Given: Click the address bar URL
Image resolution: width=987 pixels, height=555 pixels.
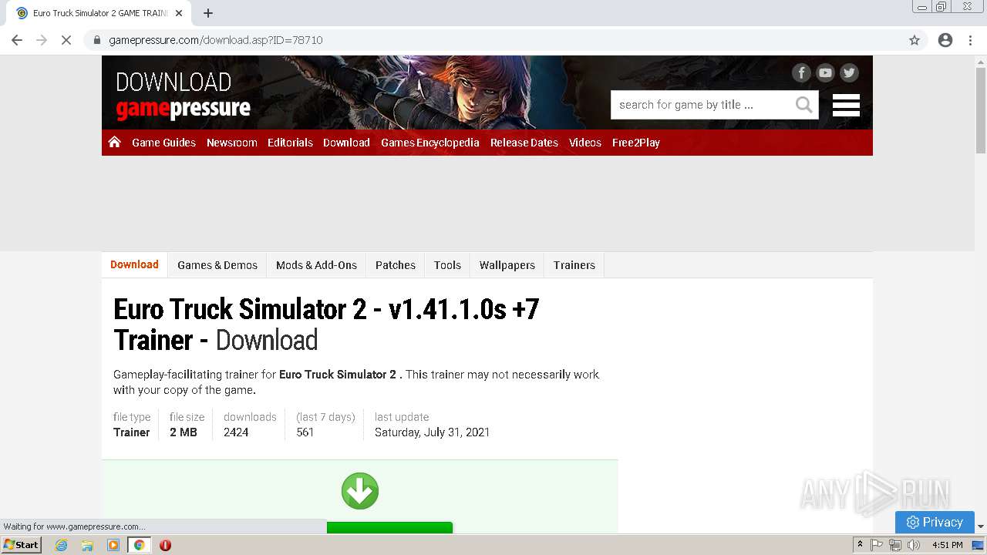Looking at the screenshot, I should click(x=216, y=40).
